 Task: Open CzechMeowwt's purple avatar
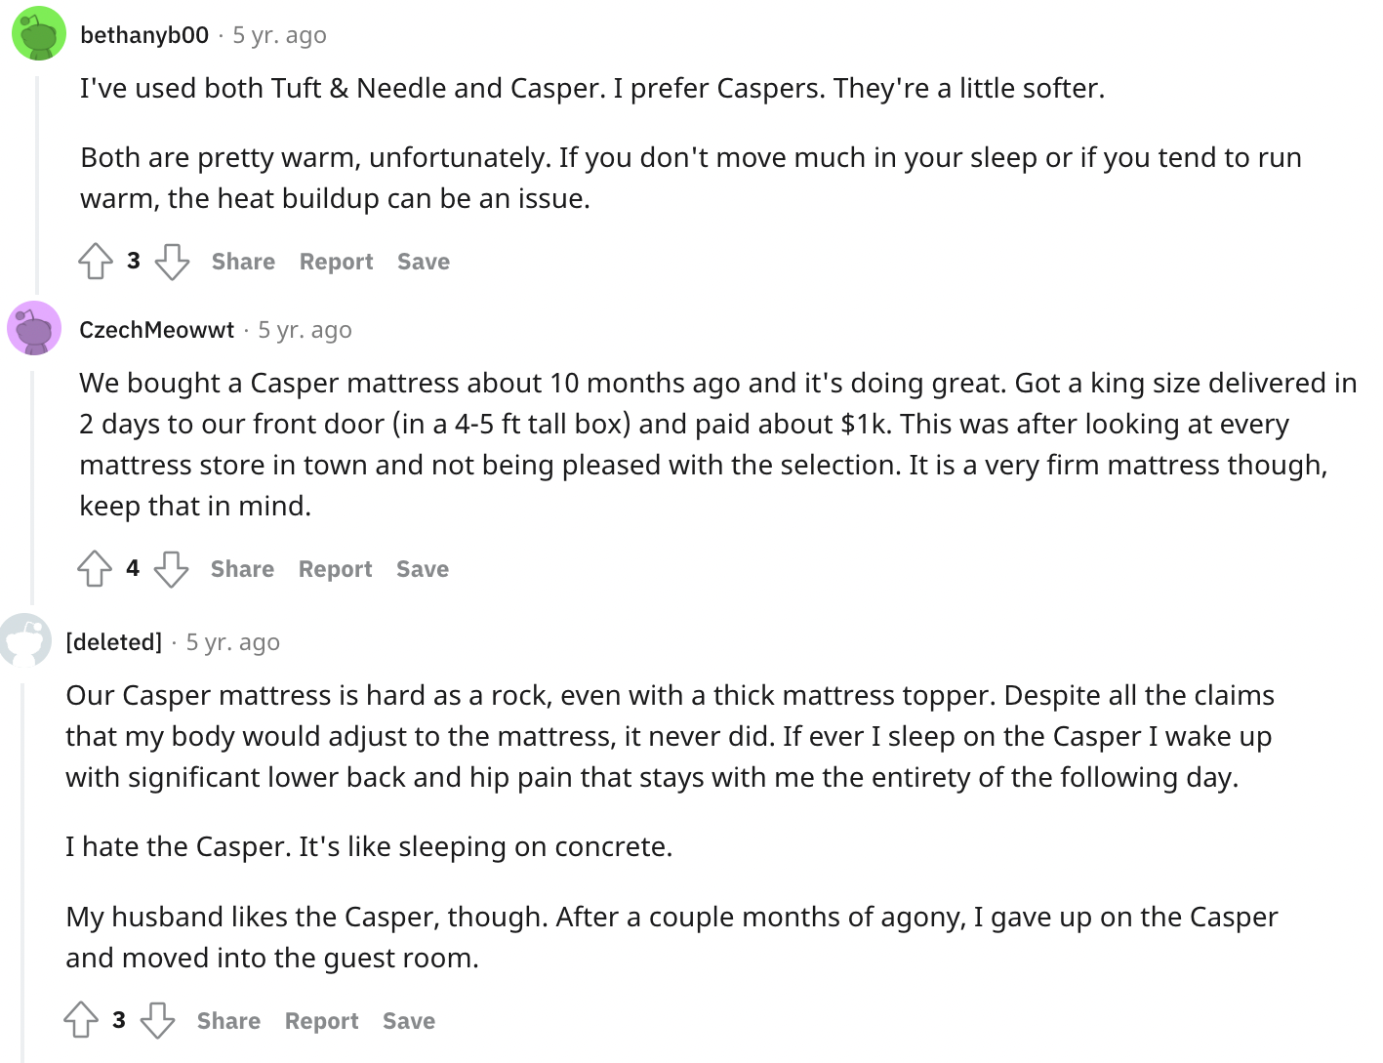click(x=34, y=328)
